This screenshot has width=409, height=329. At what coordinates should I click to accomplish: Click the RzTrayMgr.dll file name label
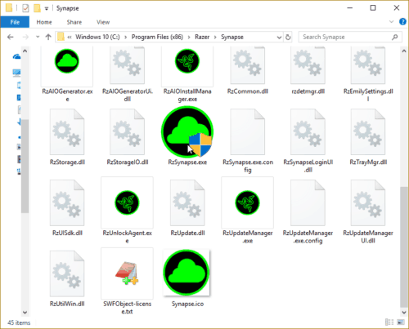(x=368, y=162)
